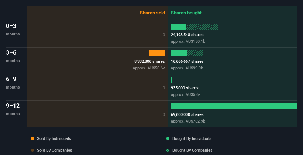The width and height of the screenshot is (303, 155).
Task: Click the long green bar in 9–12 months
Action: pyautogui.click(x=234, y=106)
